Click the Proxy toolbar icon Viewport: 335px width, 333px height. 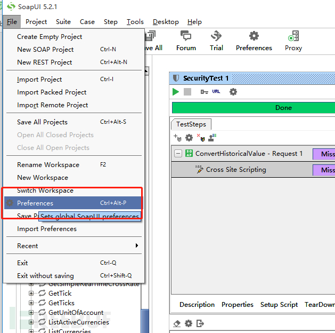pos(293,41)
